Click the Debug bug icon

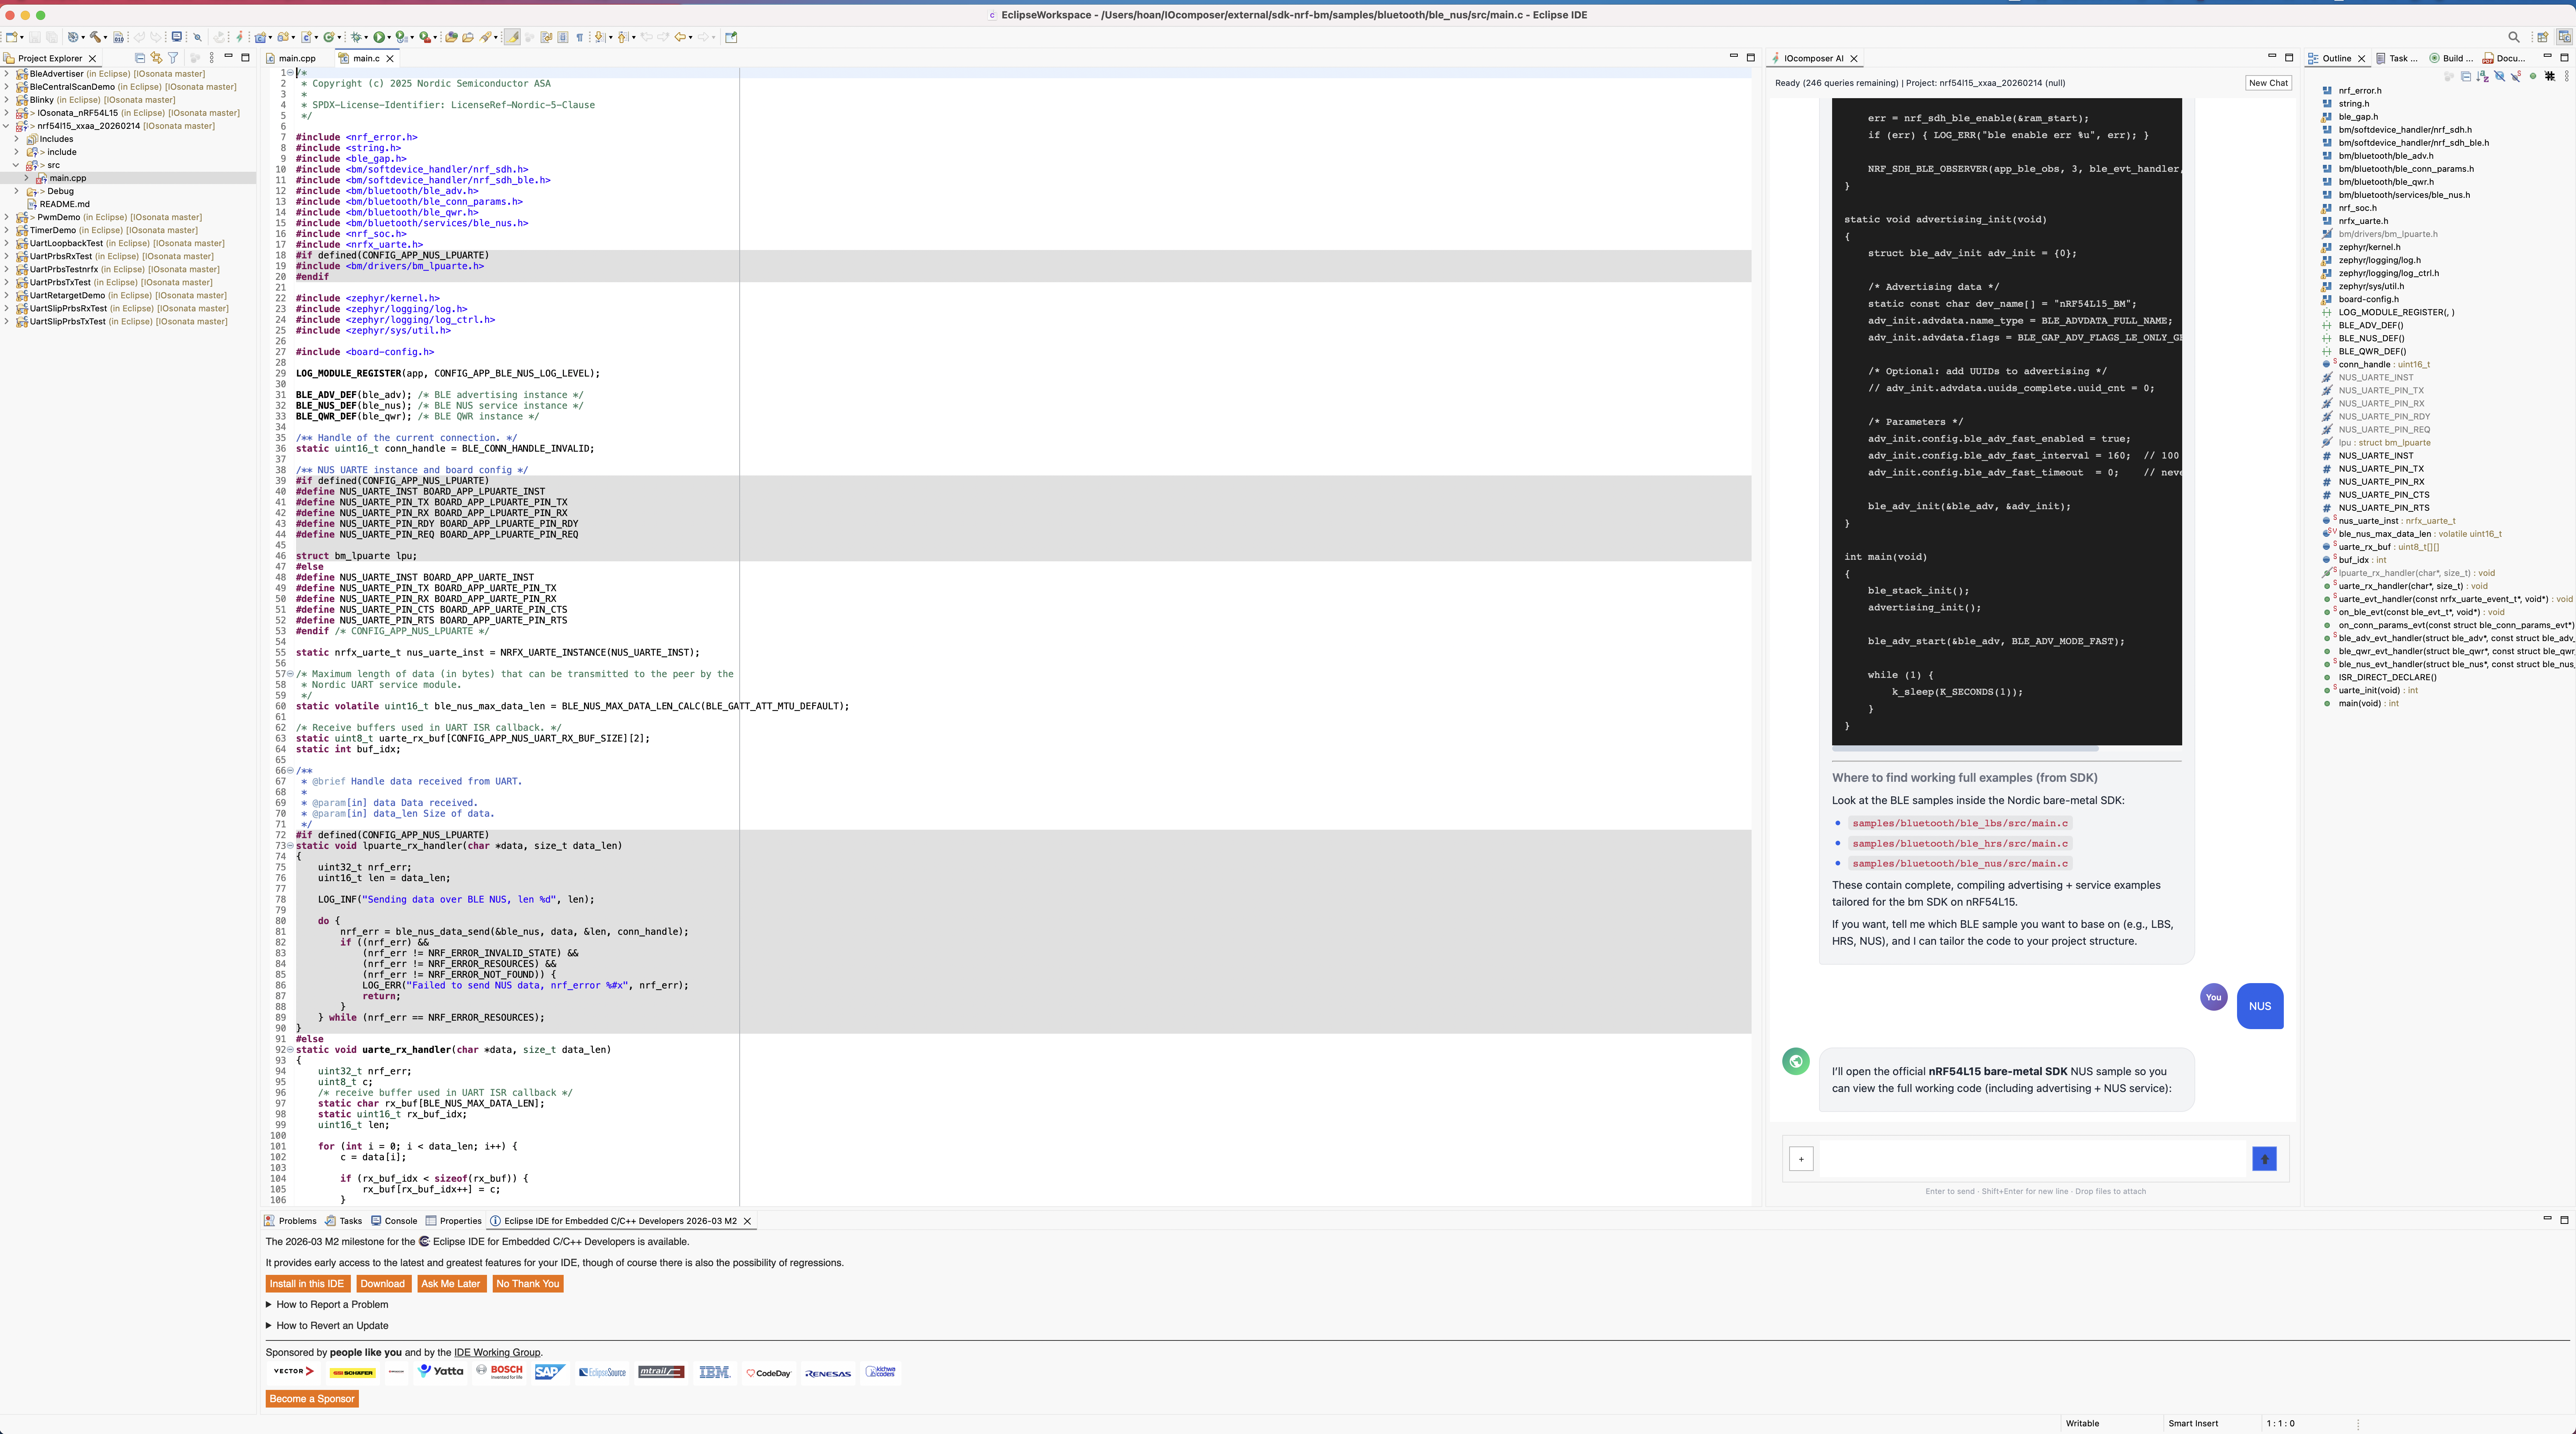coord(356,37)
